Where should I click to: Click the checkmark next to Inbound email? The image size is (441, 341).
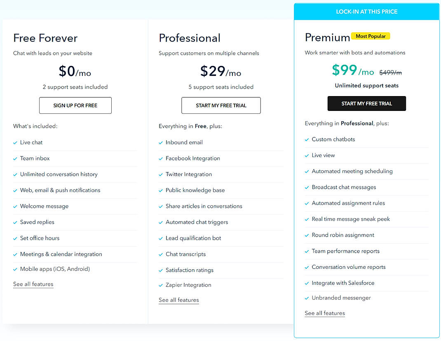point(161,142)
